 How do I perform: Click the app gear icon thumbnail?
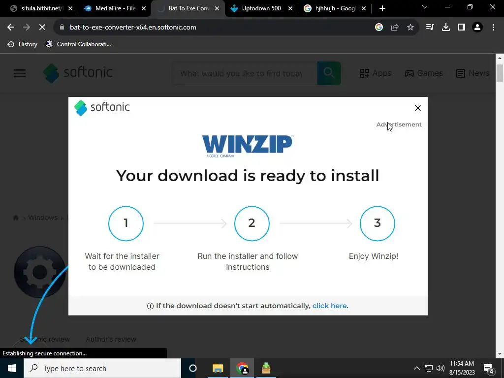[40, 272]
